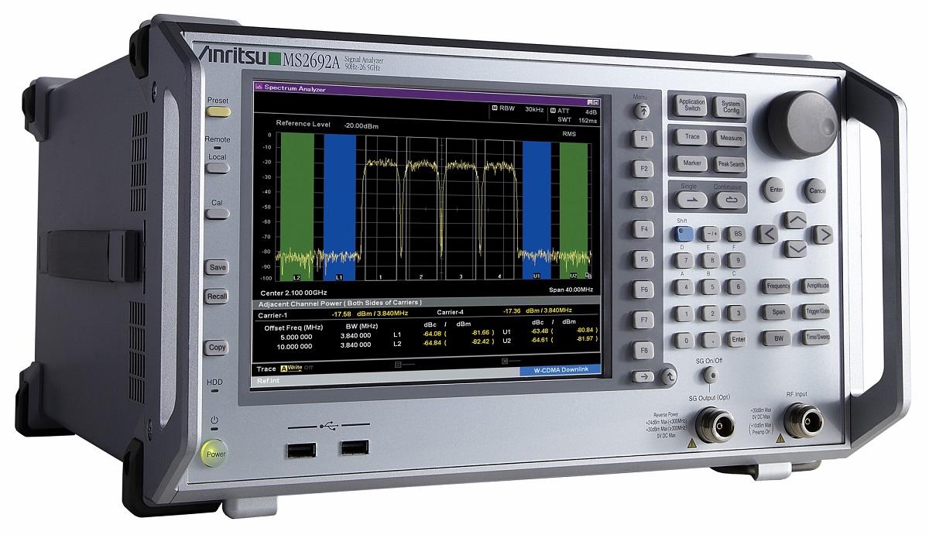
Task: Click the 'W-CDMA Downlink' status label
Action: point(560,369)
